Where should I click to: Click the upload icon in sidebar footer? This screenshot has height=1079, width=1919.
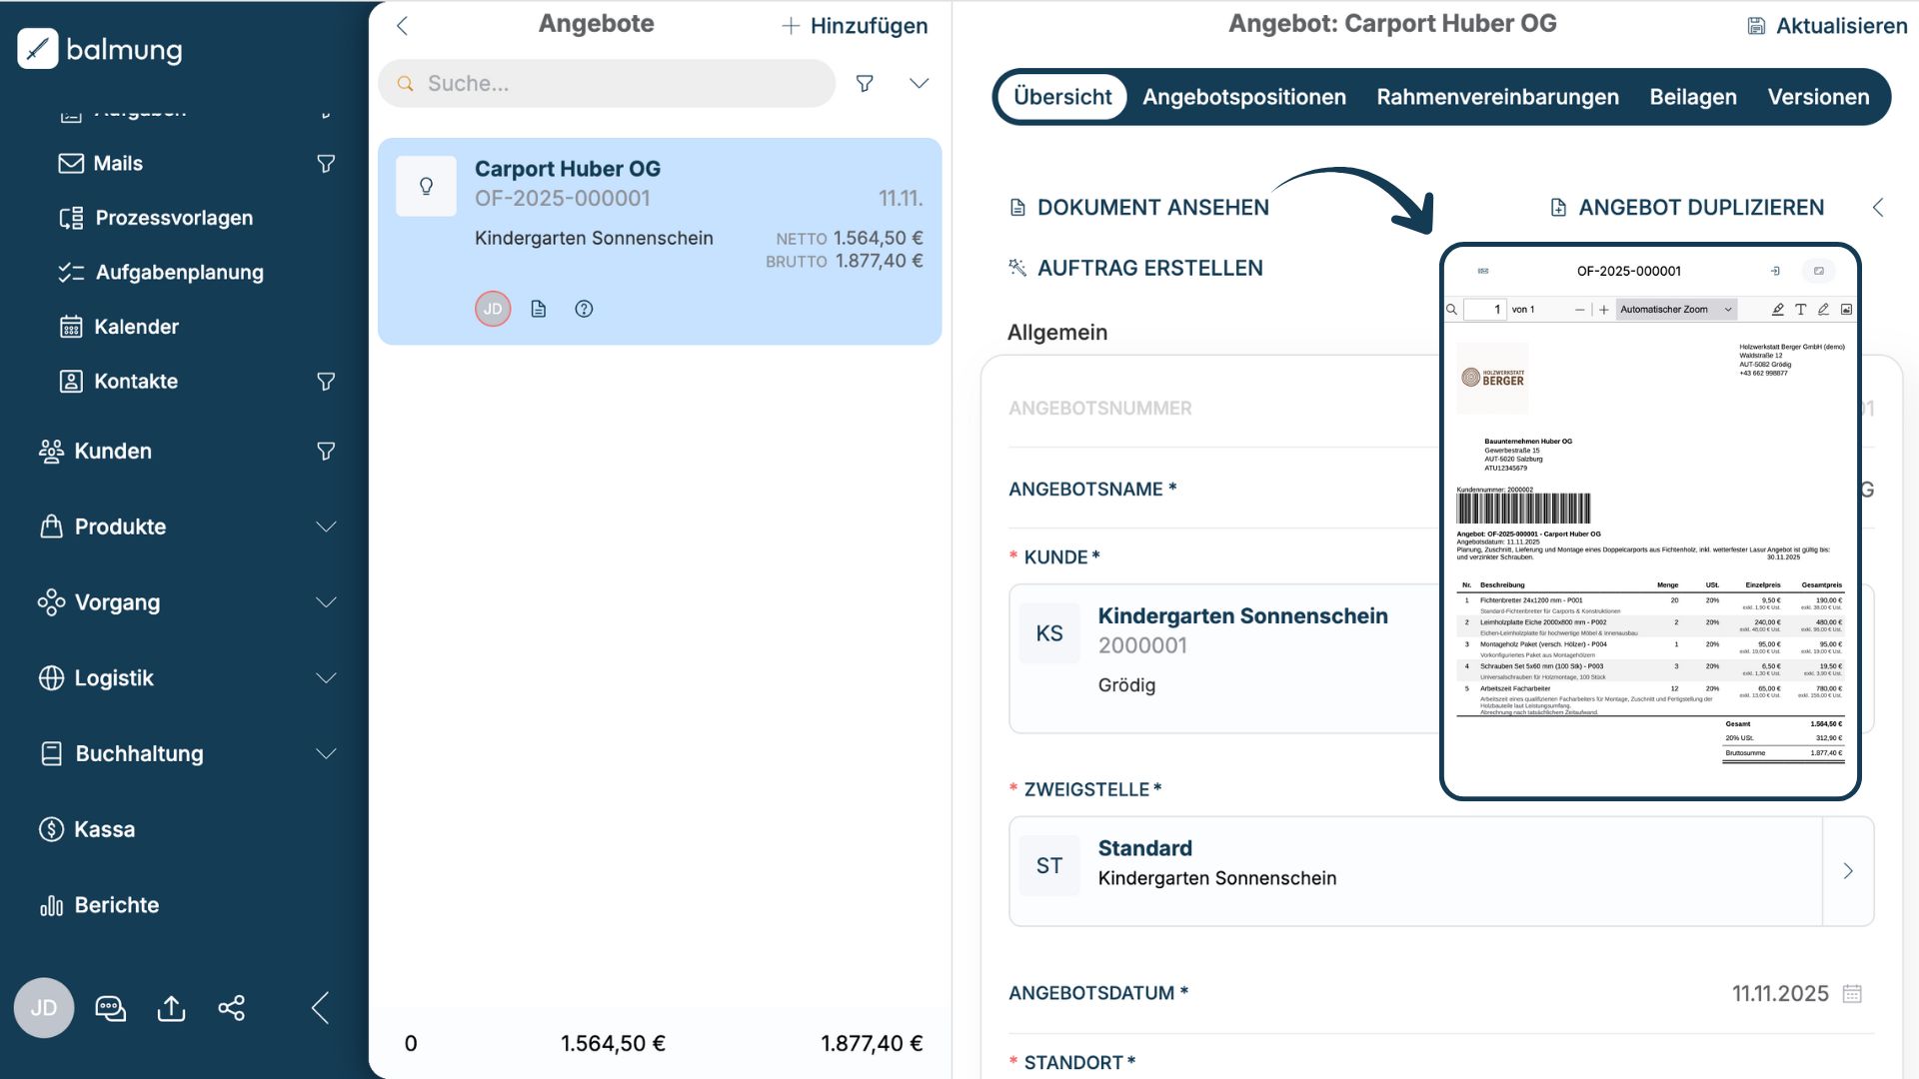pyautogui.click(x=171, y=1008)
